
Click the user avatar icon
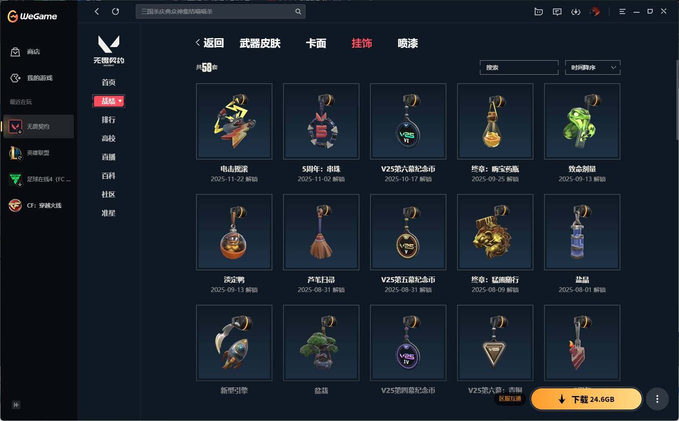click(595, 12)
